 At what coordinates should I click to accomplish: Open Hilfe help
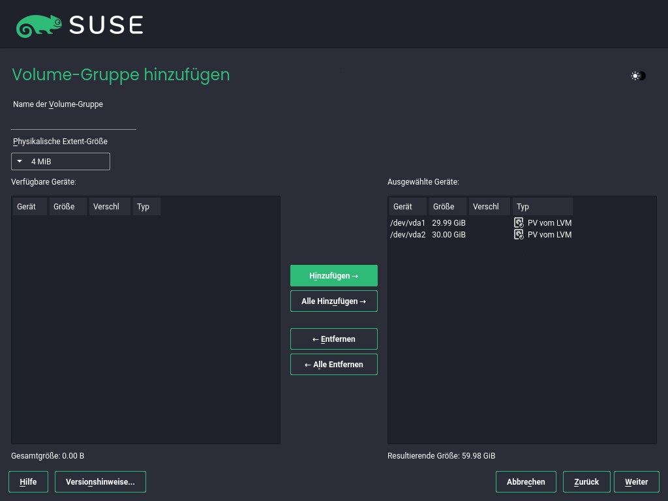point(28,482)
